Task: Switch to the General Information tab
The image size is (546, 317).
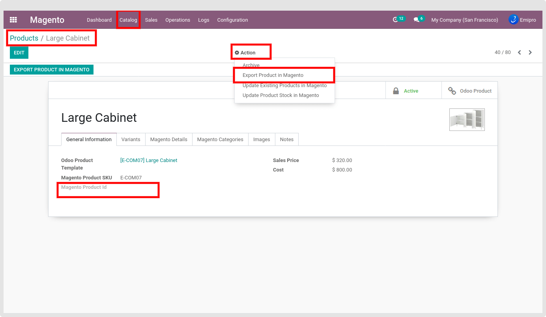Action: click(x=89, y=139)
